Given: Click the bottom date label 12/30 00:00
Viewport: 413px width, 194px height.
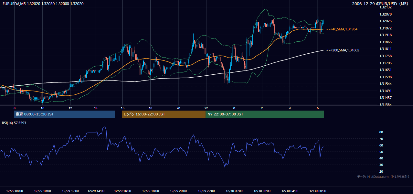Looking at the screenshot, I should pos(234,191).
